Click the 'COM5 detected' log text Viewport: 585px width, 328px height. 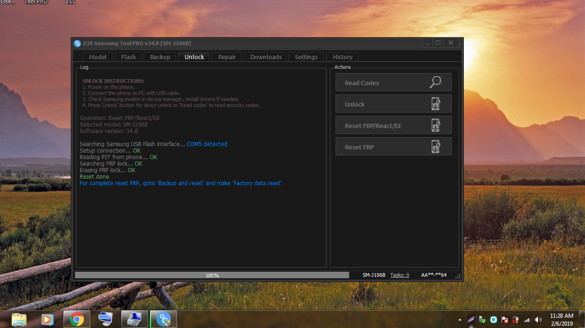tap(207, 144)
